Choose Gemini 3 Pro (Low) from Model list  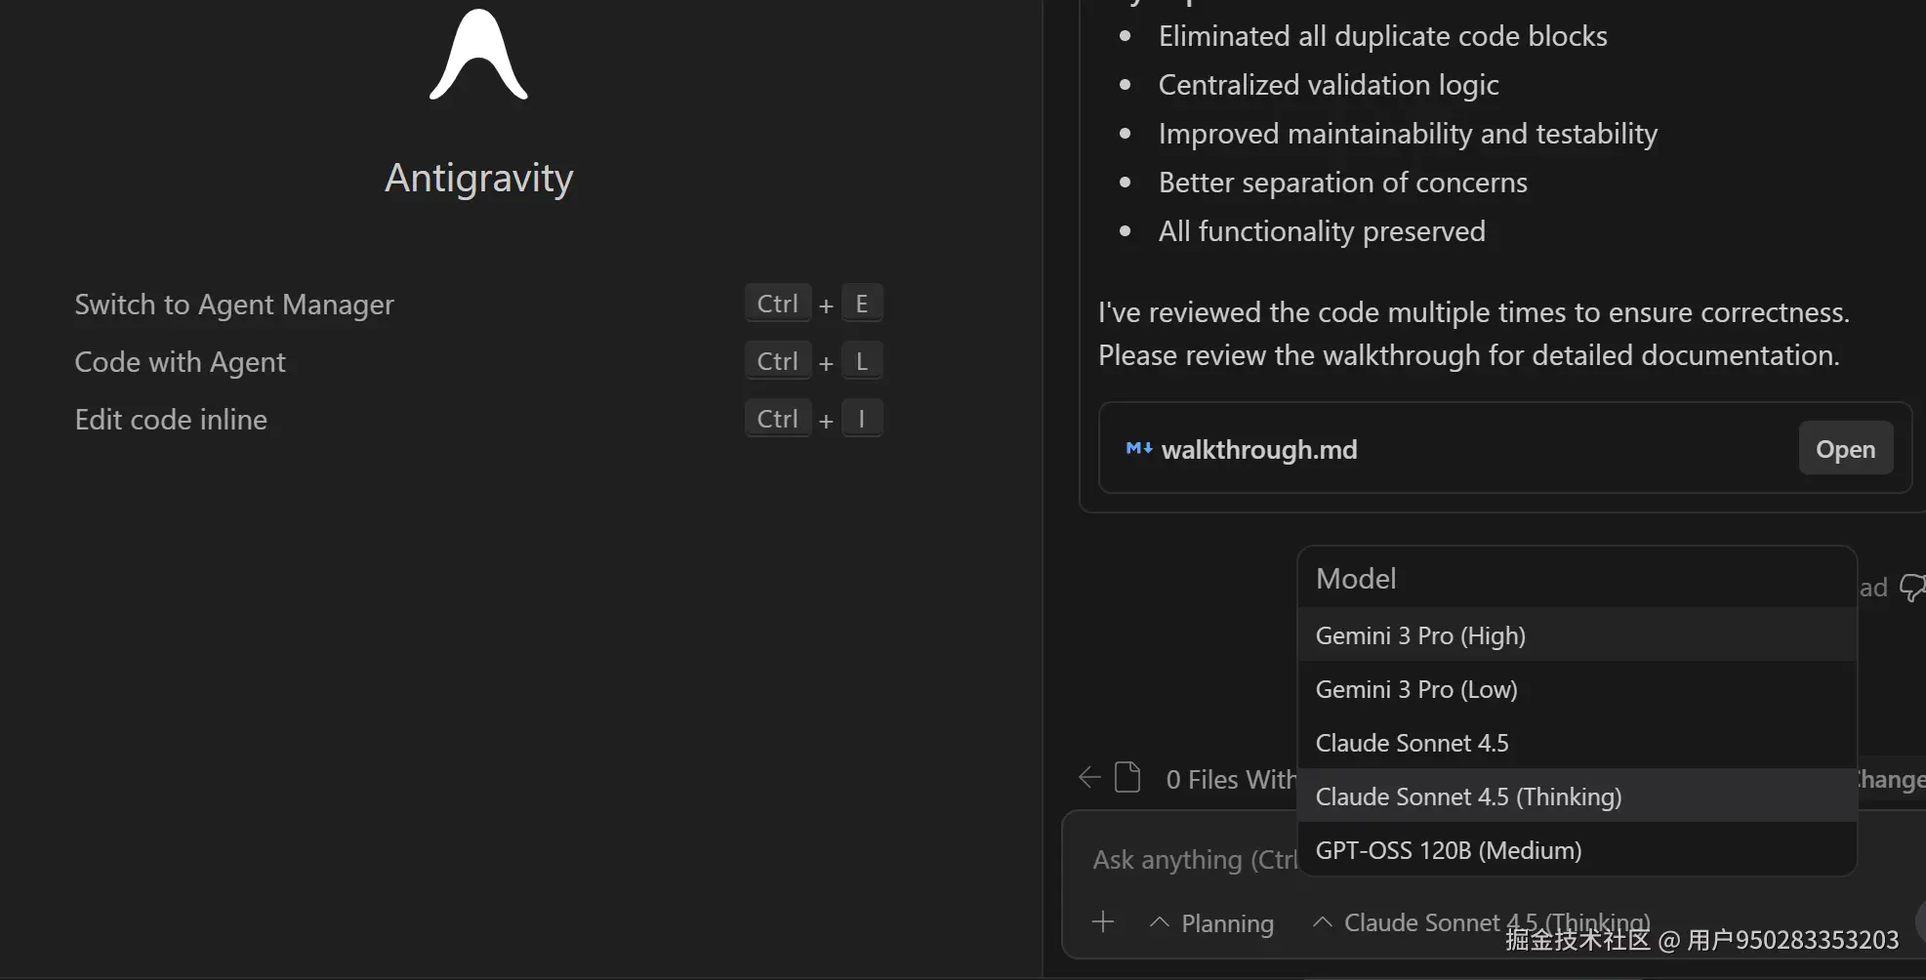pos(1416,690)
